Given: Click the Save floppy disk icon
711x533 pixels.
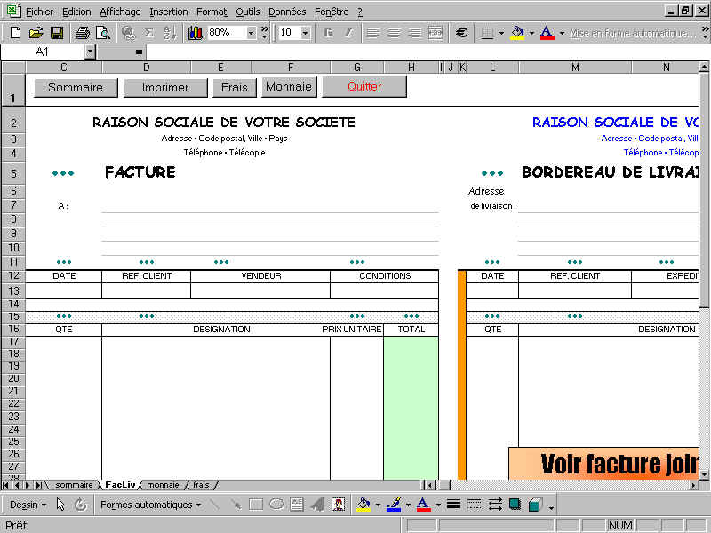Looking at the screenshot, I should point(57,33).
